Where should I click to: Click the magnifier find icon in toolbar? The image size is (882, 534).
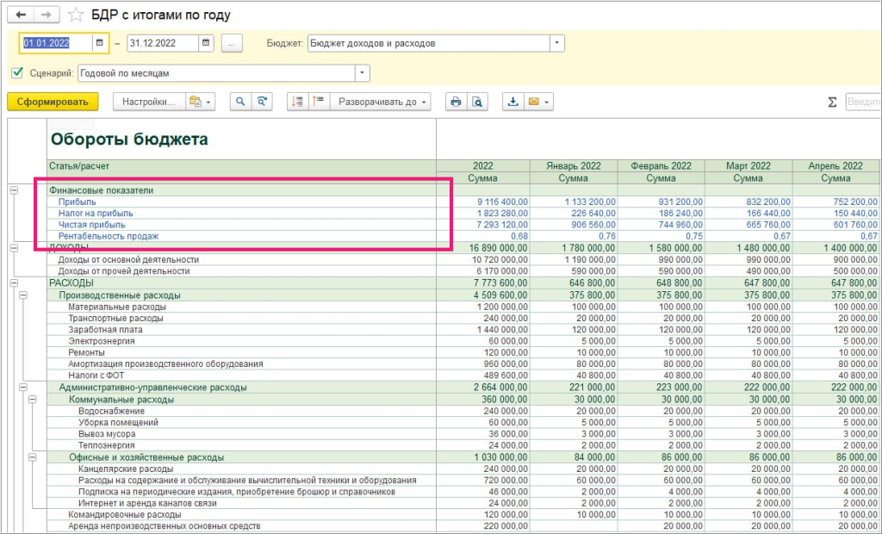pos(239,102)
